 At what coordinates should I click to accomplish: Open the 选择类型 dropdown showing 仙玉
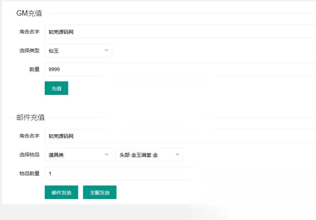(x=78, y=50)
